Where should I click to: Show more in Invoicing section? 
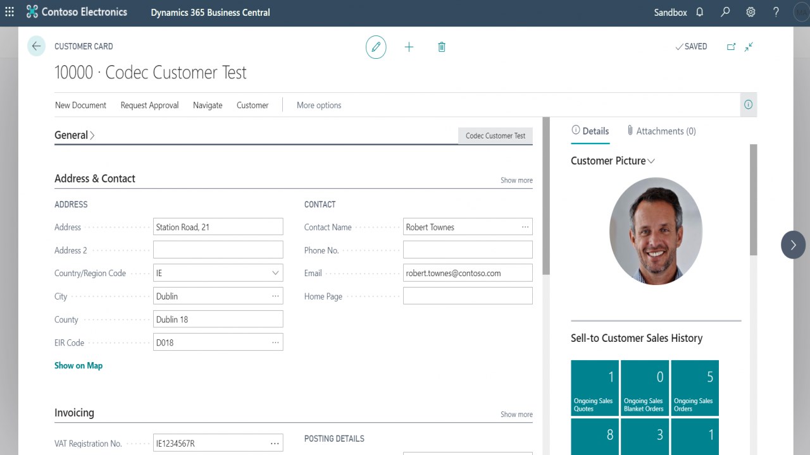coord(516,415)
